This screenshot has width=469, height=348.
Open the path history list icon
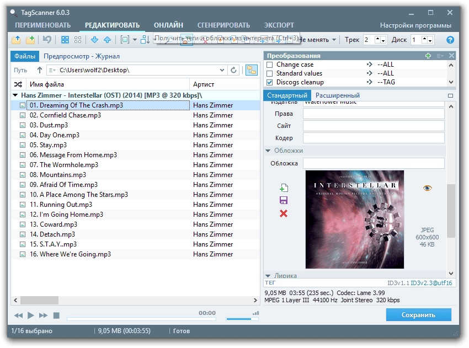coord(52,70)
